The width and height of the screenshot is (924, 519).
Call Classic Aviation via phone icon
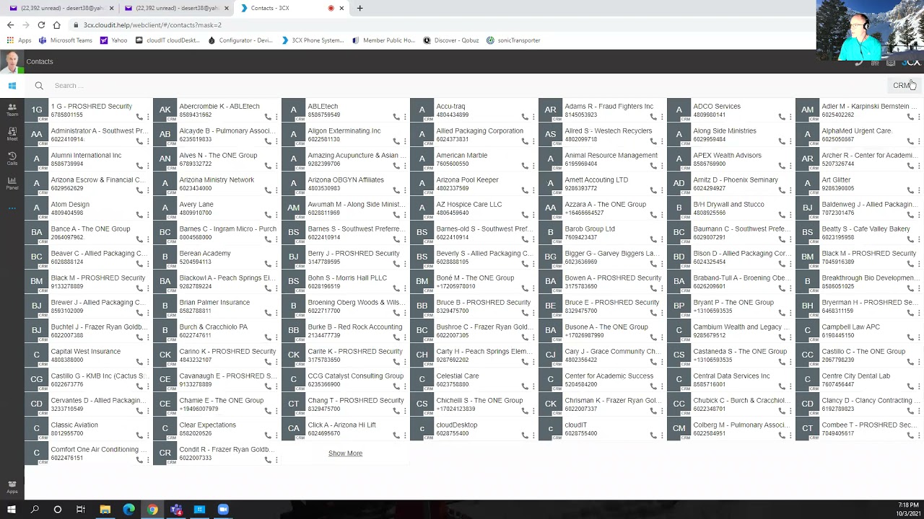pyautogui.click(x=139, y=435)
